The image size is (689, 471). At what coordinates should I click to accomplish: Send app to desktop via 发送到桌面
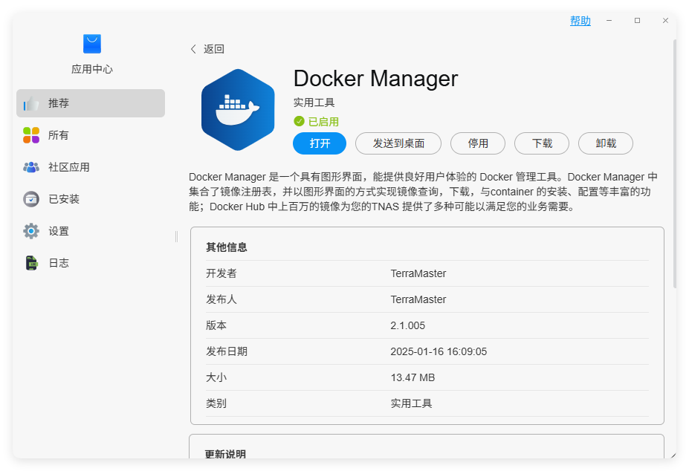point(398,143)
